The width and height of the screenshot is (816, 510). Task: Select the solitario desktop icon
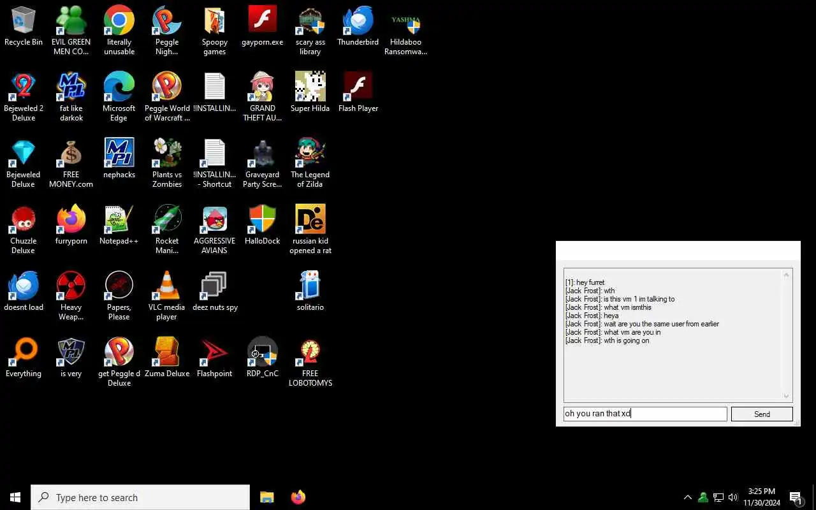(x=310, y=286)
